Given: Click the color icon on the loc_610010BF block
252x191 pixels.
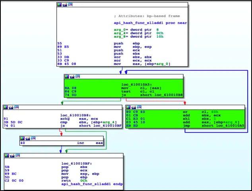Looking at the screenshot, I should coord(7,156).
